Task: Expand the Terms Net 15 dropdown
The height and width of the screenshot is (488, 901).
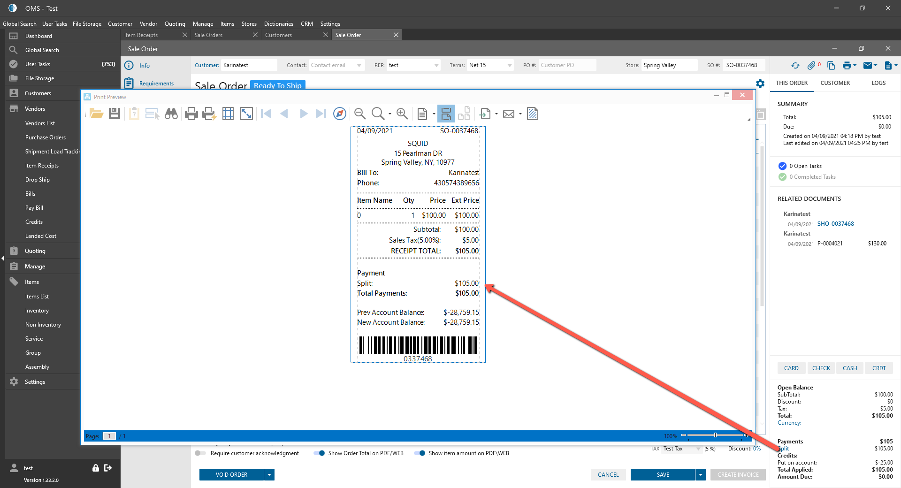Action: 510,66
